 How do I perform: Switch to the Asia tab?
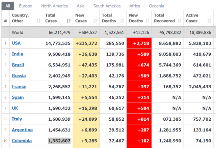pos(81,6)
